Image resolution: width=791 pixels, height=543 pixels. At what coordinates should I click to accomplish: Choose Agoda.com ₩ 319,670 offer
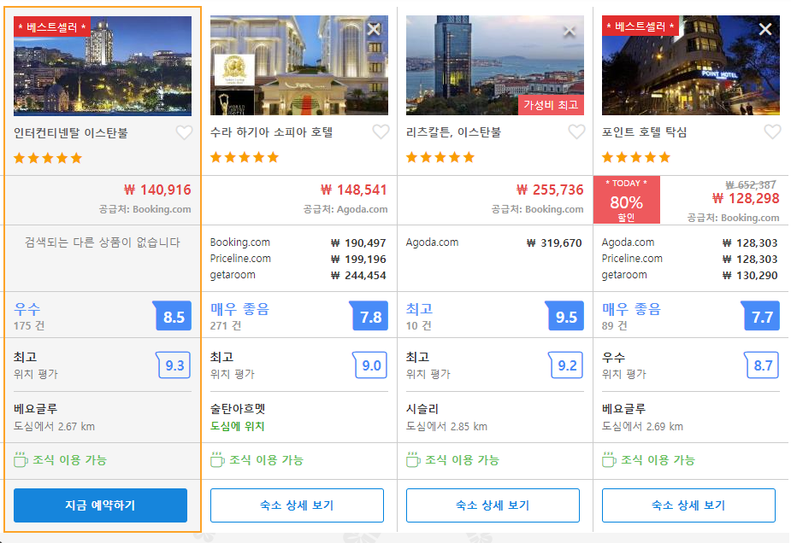pyautogui.click(x=494, y=242)
